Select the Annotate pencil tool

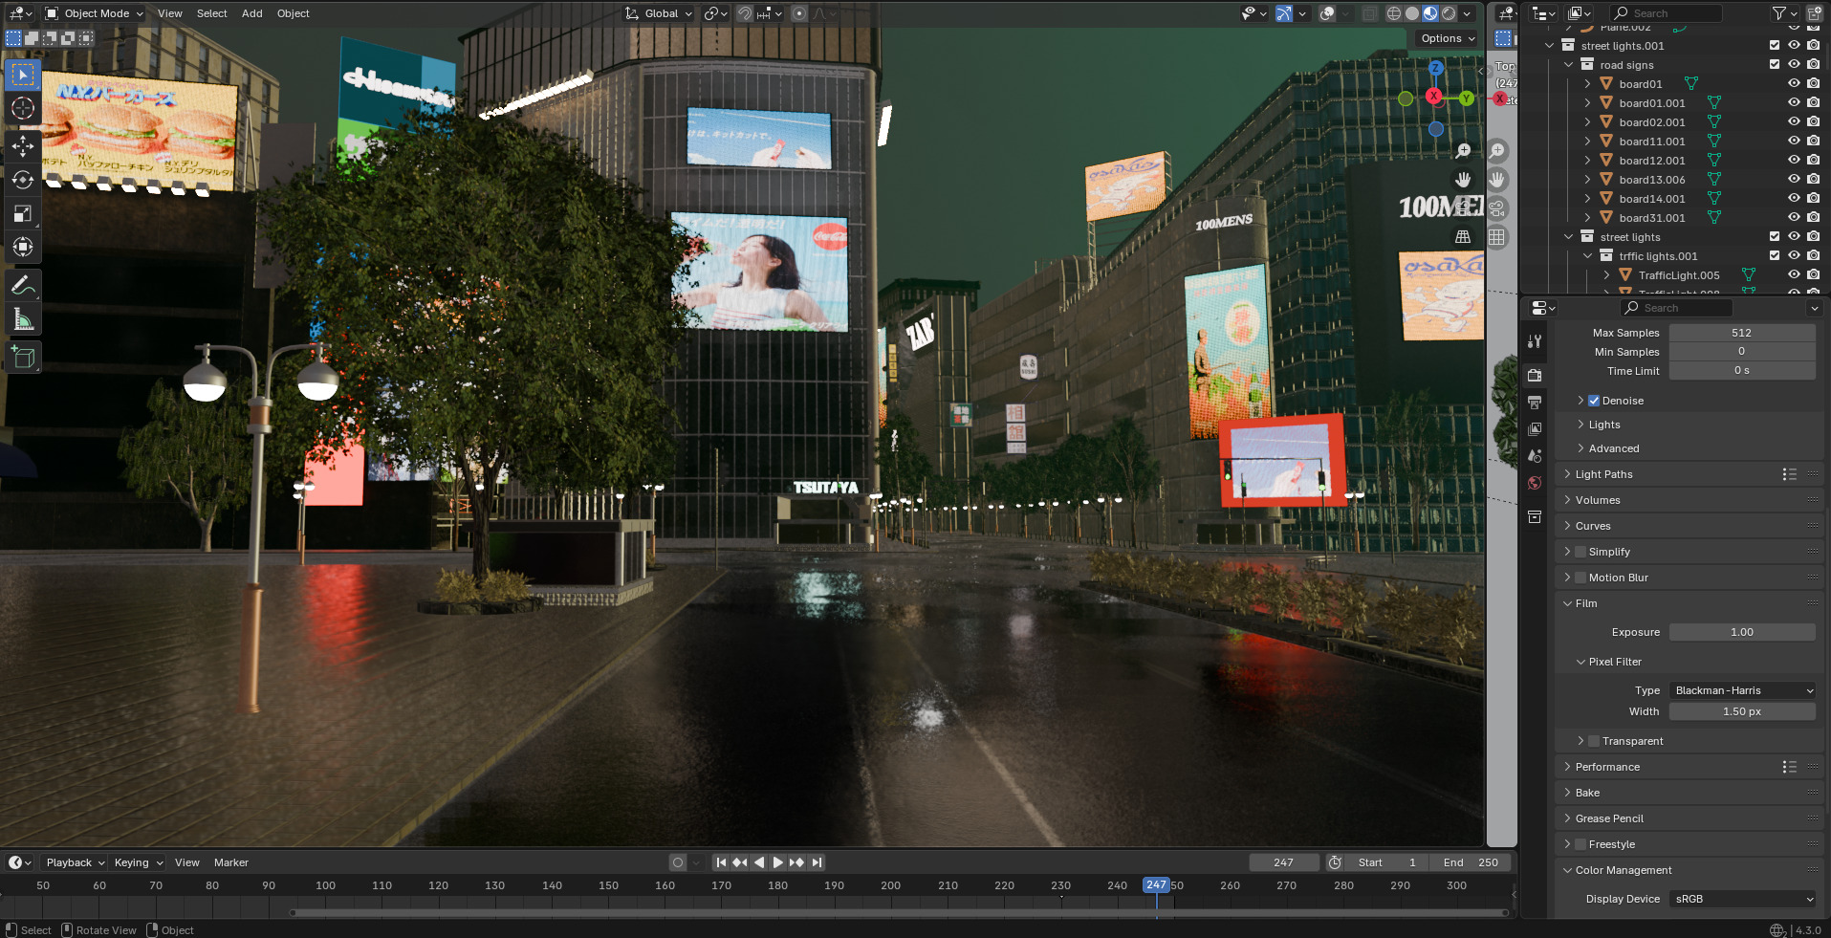pos(23,285)
